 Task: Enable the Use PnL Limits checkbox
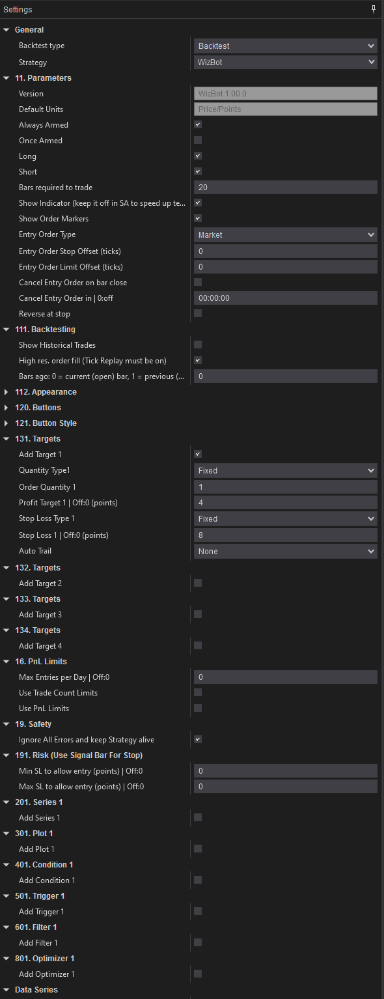198,708
